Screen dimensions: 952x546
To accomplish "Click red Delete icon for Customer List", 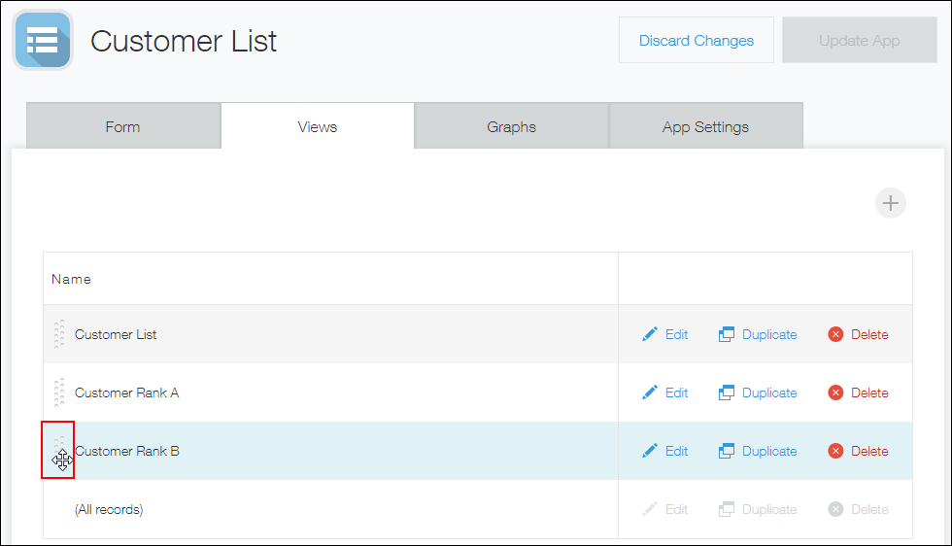I will pyautogui.click(x=835, y=334).
